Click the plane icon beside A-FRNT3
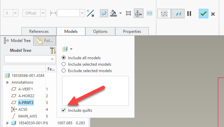This screenshot has width=224, height=127. [14, 103]
